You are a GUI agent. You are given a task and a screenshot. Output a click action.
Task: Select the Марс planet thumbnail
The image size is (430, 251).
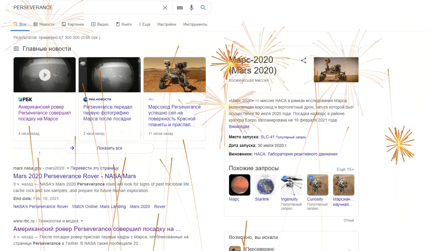tap(240, 185)
